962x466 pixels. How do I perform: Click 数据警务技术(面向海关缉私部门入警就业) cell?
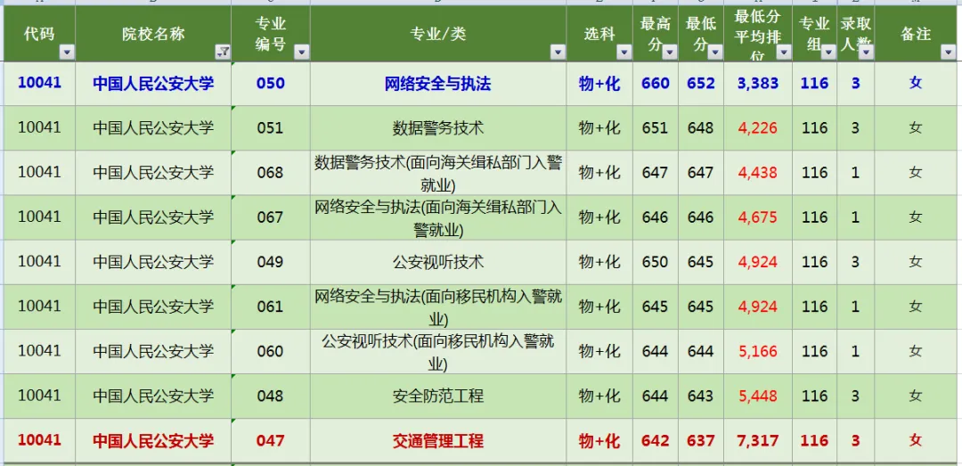coord(438,173)
